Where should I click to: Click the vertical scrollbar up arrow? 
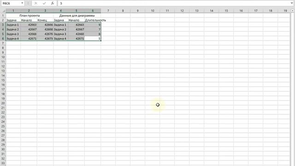click(293, 11)
